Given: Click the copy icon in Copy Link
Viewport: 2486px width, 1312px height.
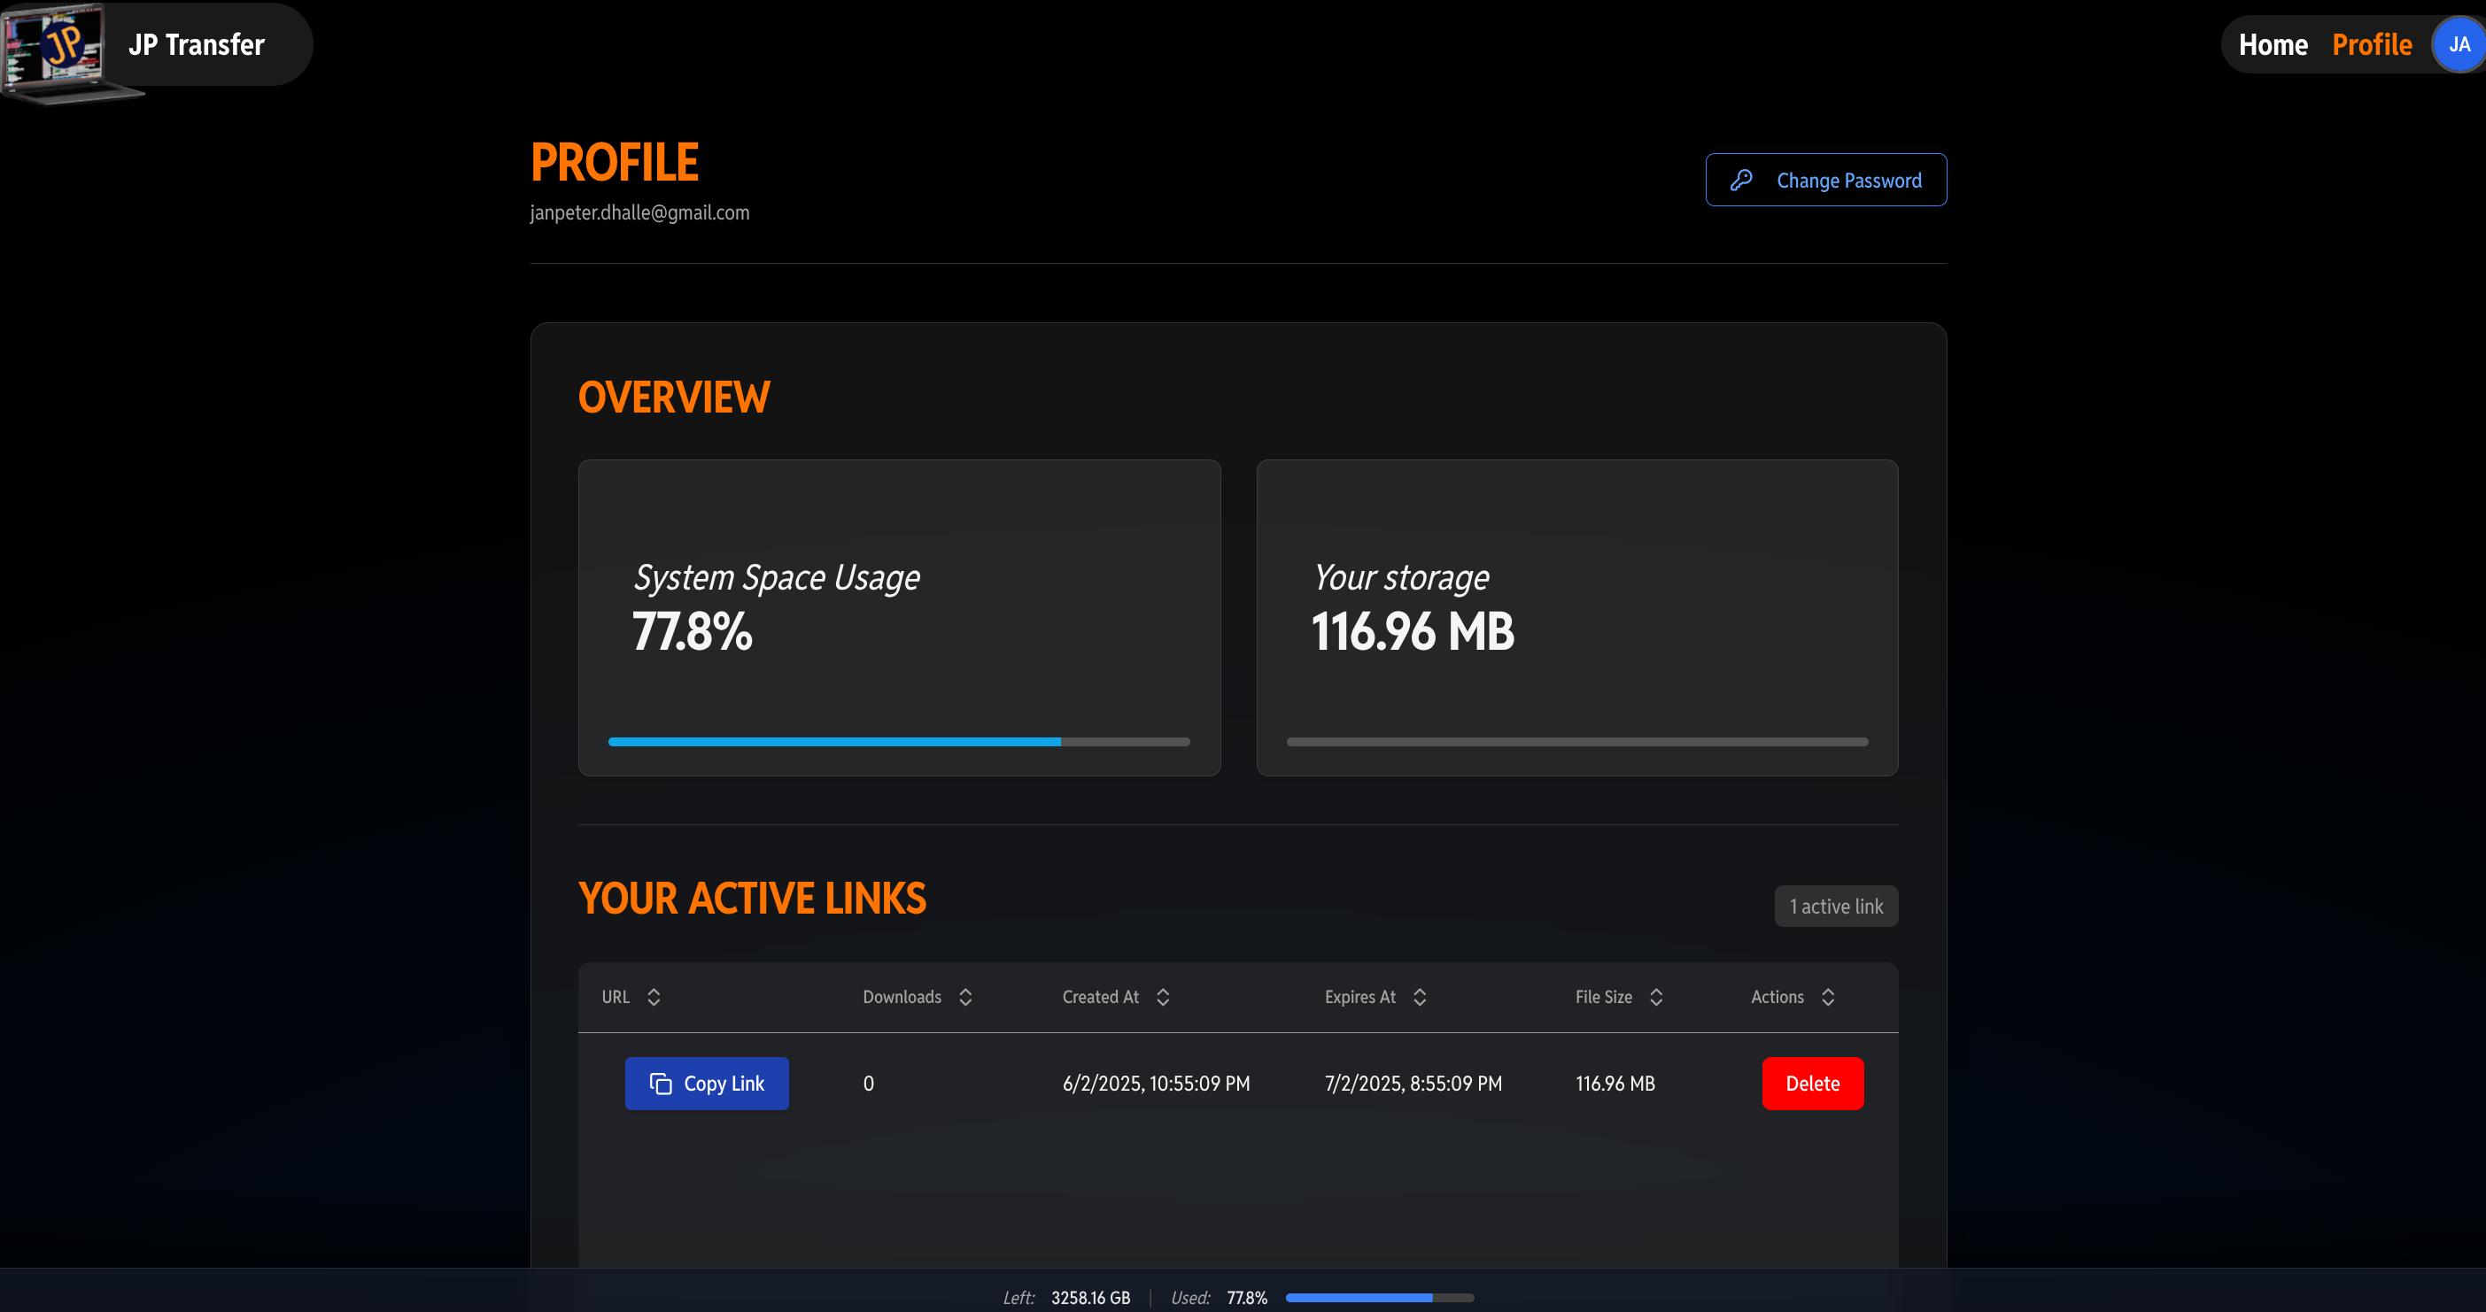Looking at the screenshot, I should tap(660, 1084).
